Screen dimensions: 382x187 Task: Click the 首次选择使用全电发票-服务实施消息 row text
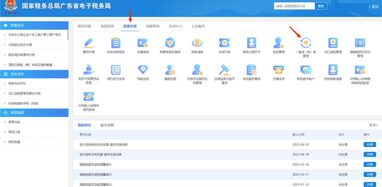(104, 144)
